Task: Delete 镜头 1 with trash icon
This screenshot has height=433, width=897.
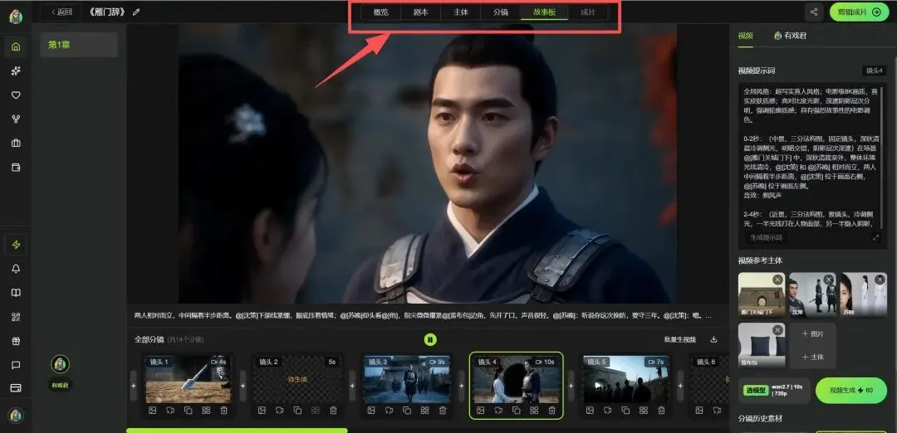Action: tap(223, 410)
